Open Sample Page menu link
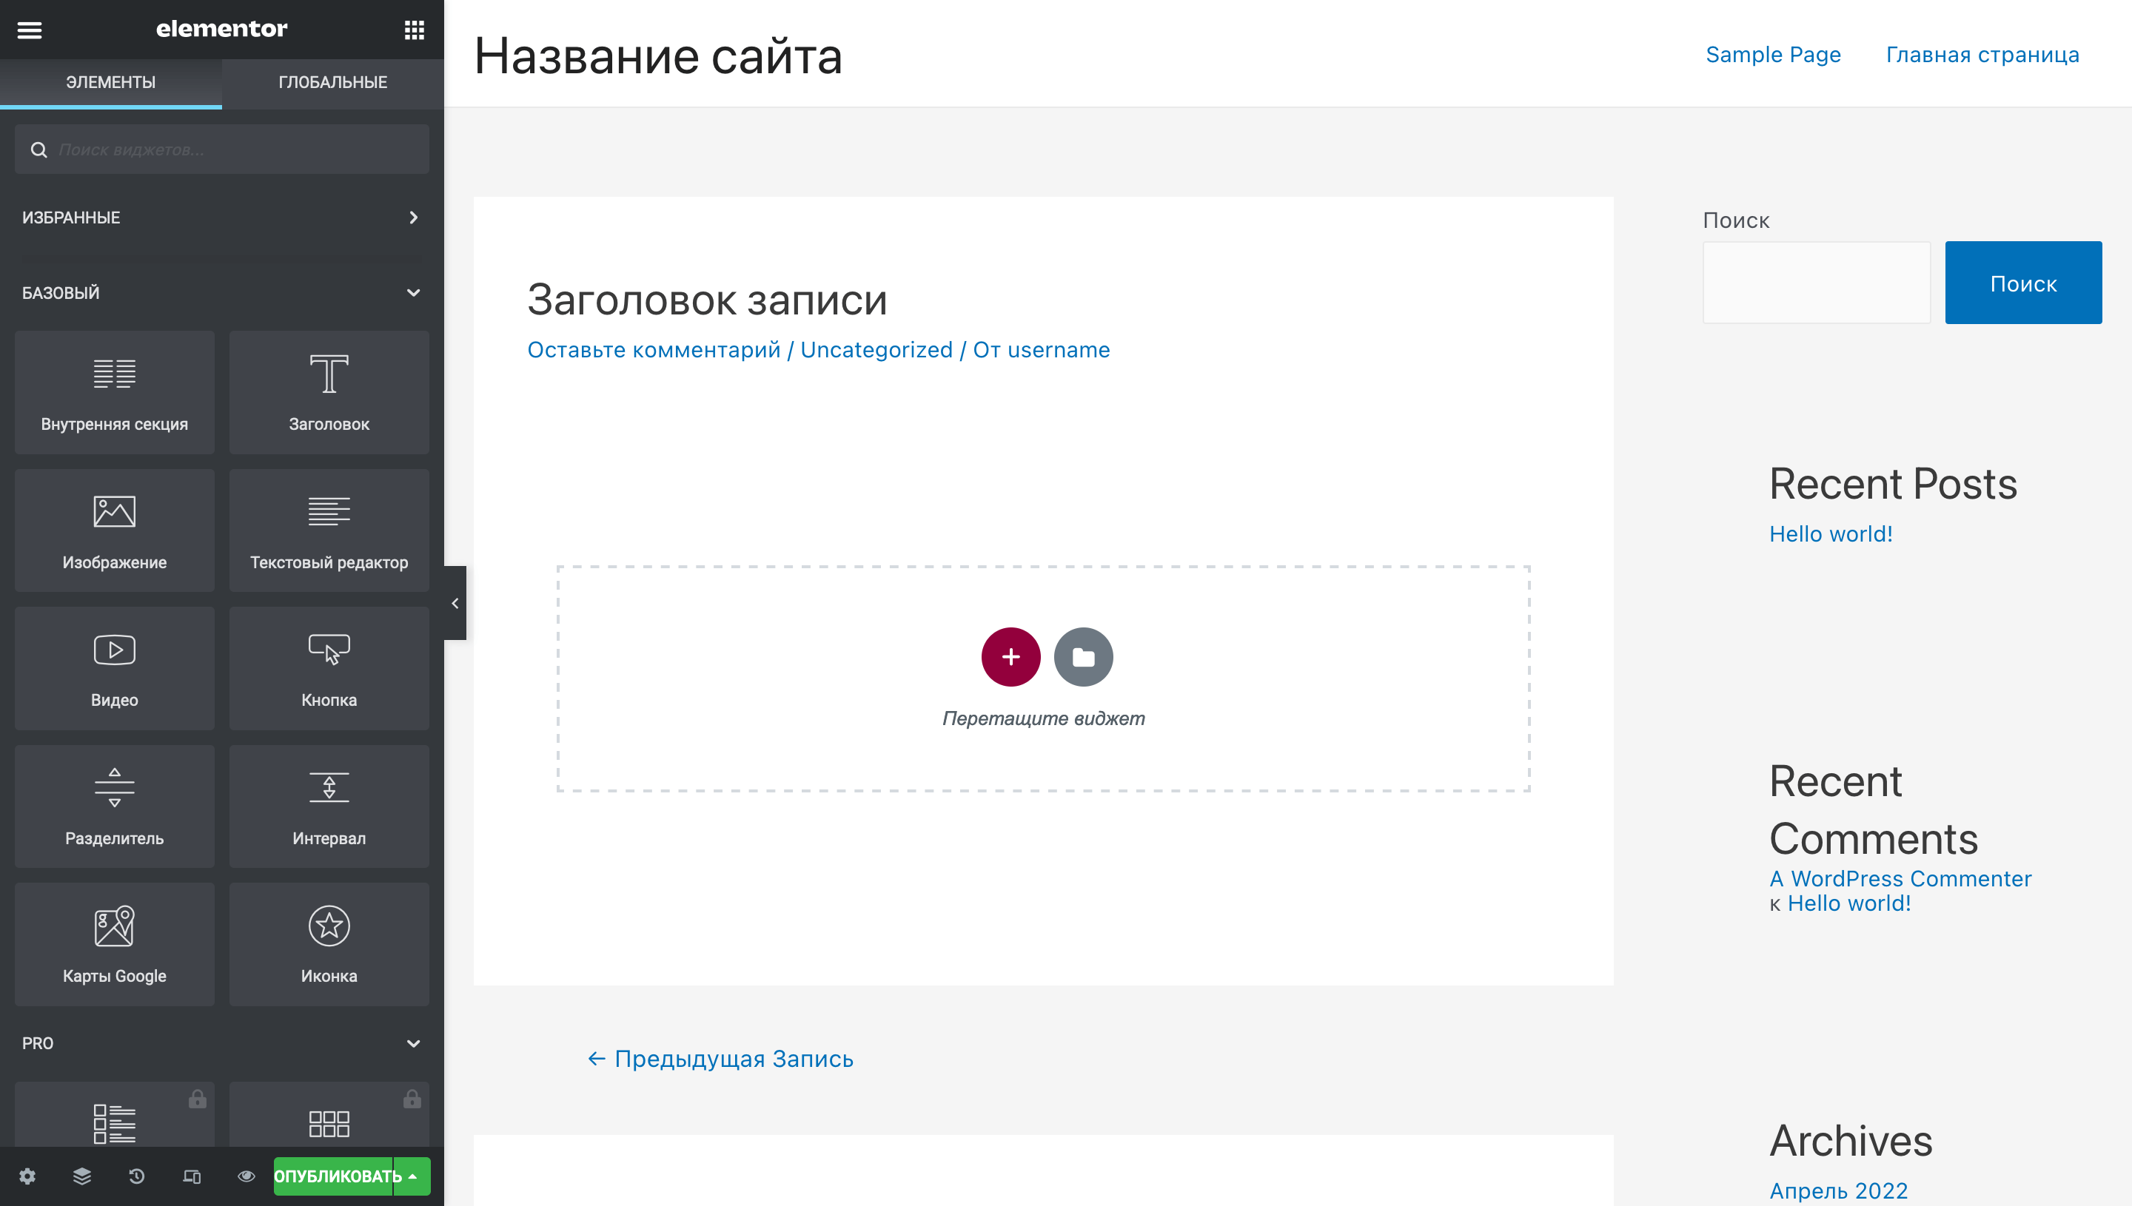 coord(1772,55)
